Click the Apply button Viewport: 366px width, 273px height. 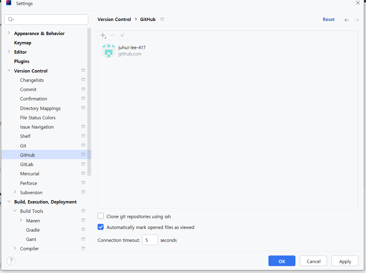(x=345, y=261)
